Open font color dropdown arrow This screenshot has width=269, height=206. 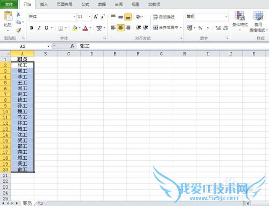90,28
